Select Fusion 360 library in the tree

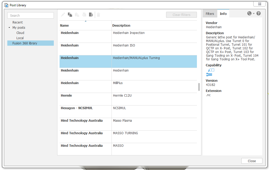[x=31, y=43]
